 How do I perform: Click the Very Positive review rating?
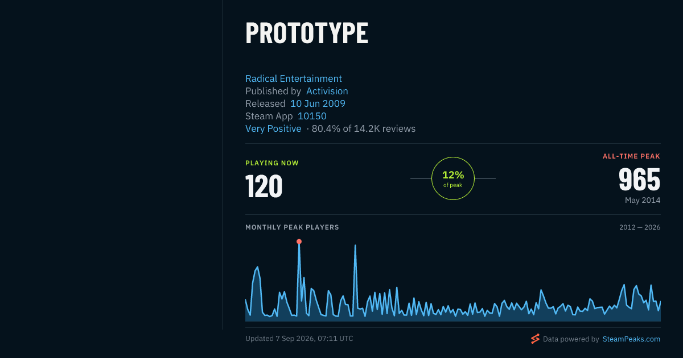point(273,128)
